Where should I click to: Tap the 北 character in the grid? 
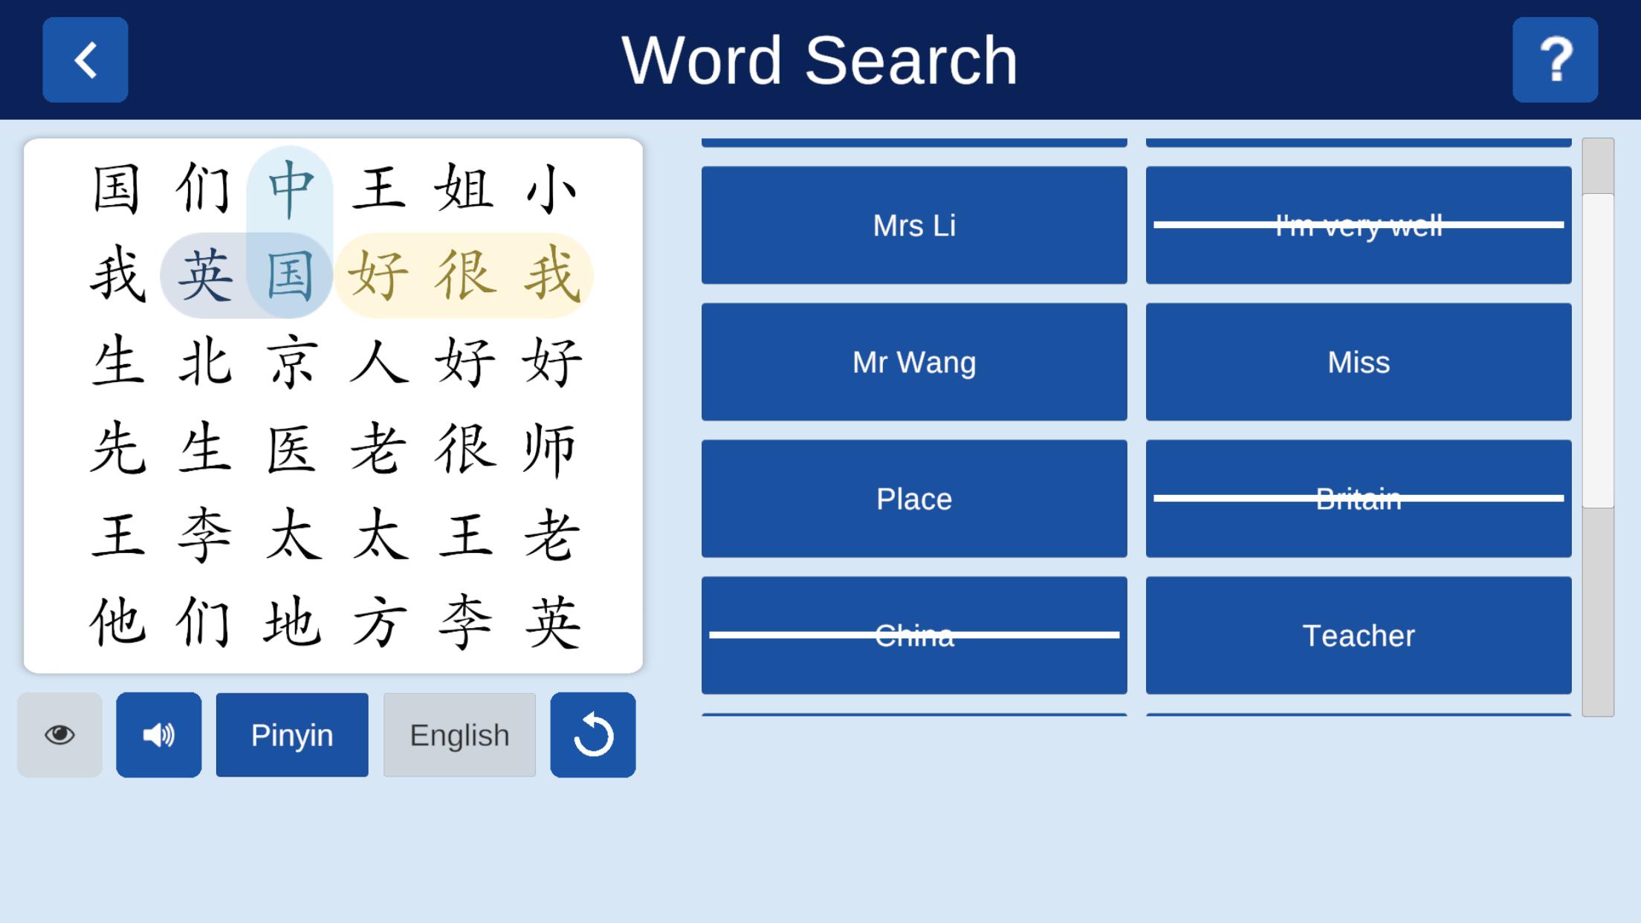204,362
